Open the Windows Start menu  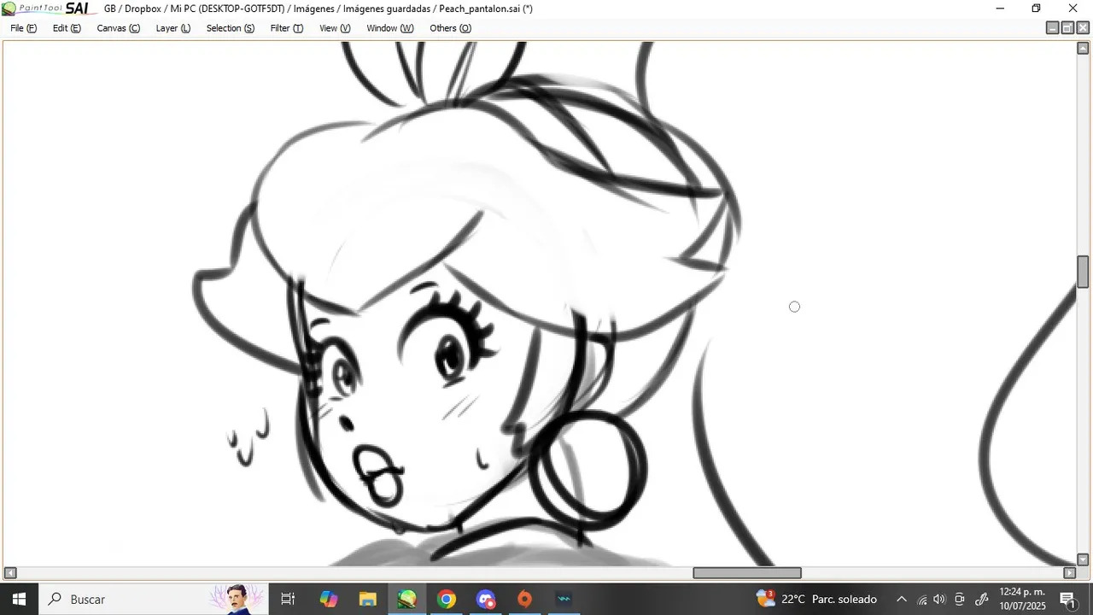coord(19,599)
